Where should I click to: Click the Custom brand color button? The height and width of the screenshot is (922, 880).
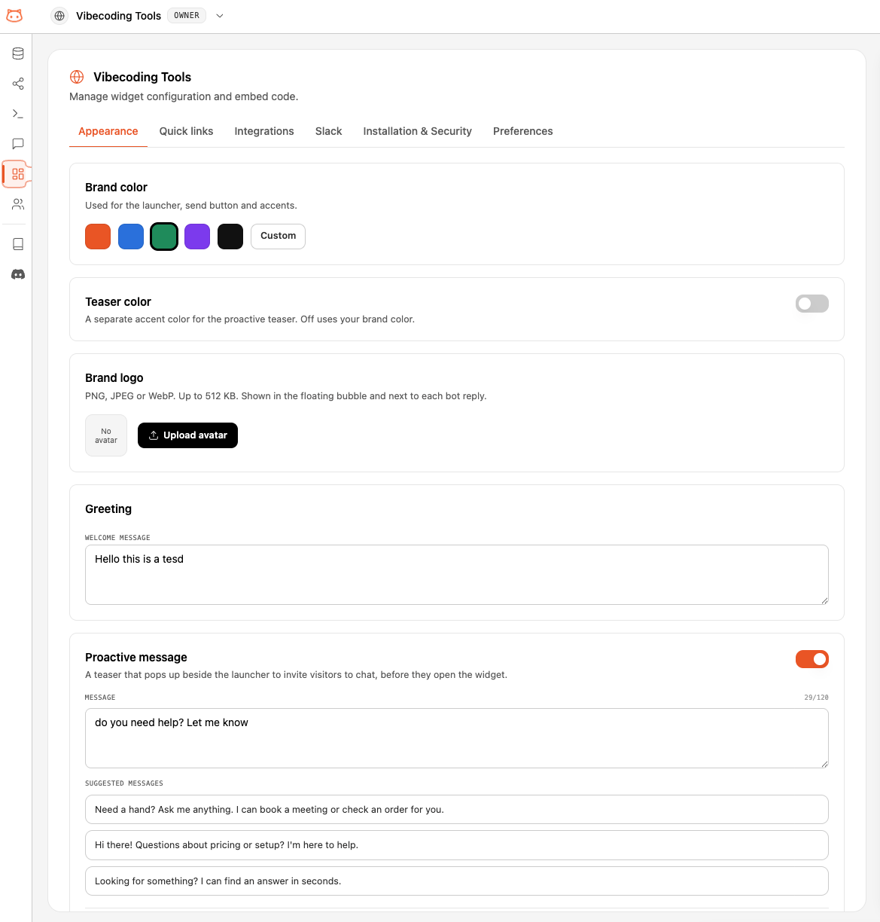tap(278, 236)
